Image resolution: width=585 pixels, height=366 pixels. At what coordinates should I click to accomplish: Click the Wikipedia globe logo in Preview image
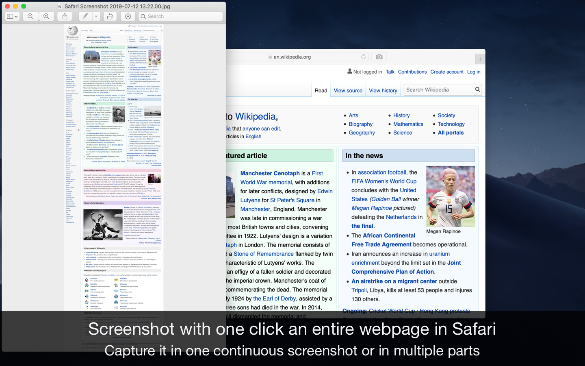[73, 30]
